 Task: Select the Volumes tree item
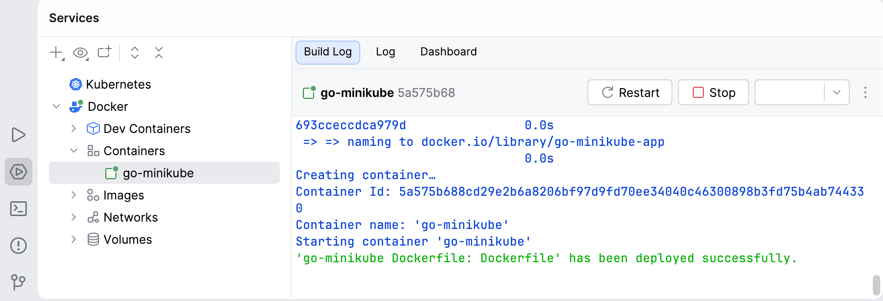point(127,240)
